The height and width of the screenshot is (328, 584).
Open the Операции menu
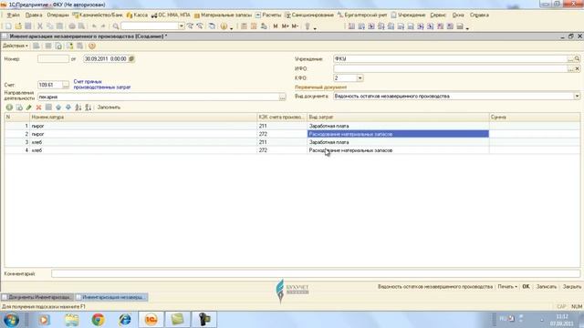coord(57,15)
